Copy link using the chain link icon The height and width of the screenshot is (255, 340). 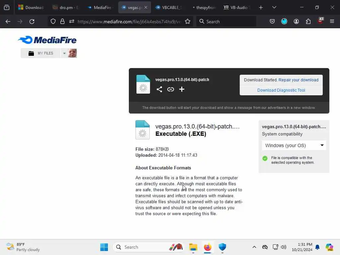pyautogui.click(x=171, y=89)
